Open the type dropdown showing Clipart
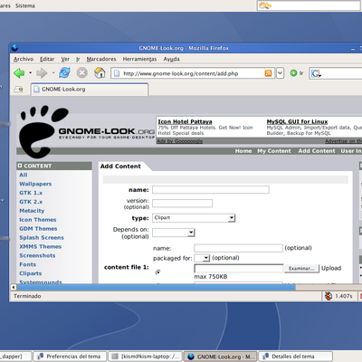Viewport: 362px width, 362px height. coord(194,218)
